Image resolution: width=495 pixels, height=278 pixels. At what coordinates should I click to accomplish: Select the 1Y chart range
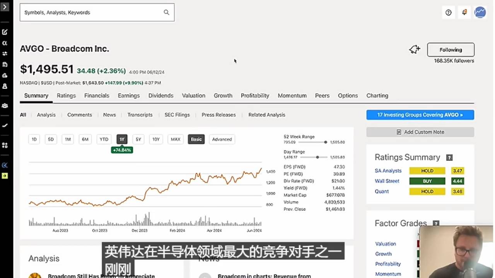(122, 139)
